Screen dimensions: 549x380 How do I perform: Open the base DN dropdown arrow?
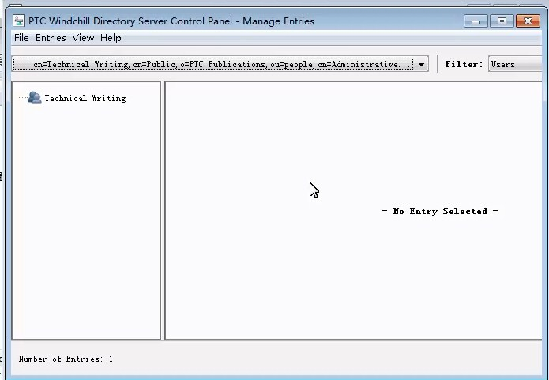tap(421, 65)
